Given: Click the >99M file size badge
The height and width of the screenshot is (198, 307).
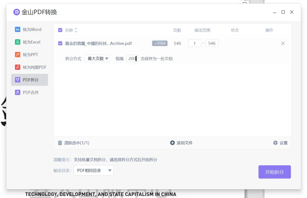Looking at the screenshot, I should 160,43.
